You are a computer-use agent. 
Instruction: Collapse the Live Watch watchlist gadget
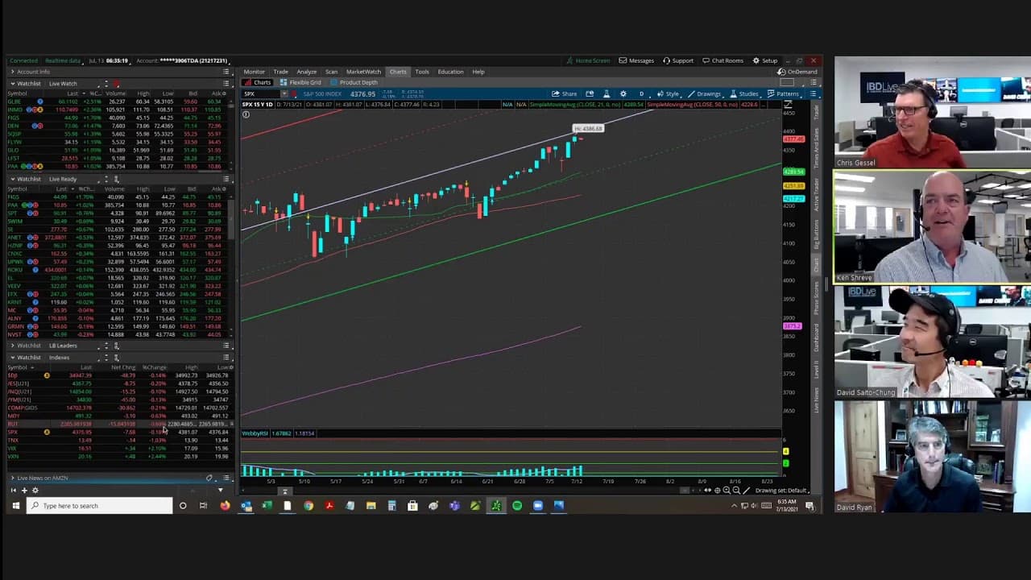coord(12,84)
